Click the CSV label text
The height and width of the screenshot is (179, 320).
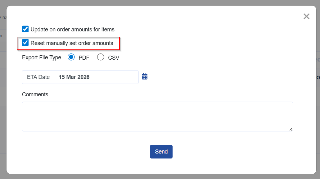pos(114,58)
